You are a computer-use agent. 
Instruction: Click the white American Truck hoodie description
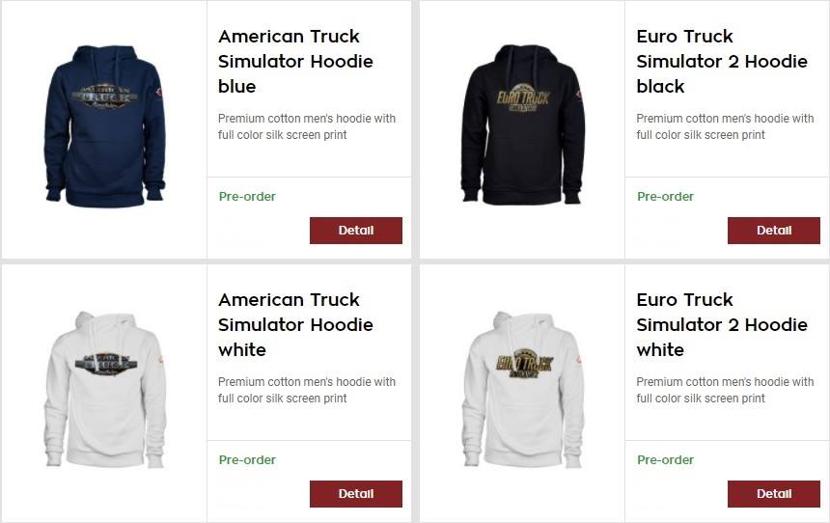[307, 390]
